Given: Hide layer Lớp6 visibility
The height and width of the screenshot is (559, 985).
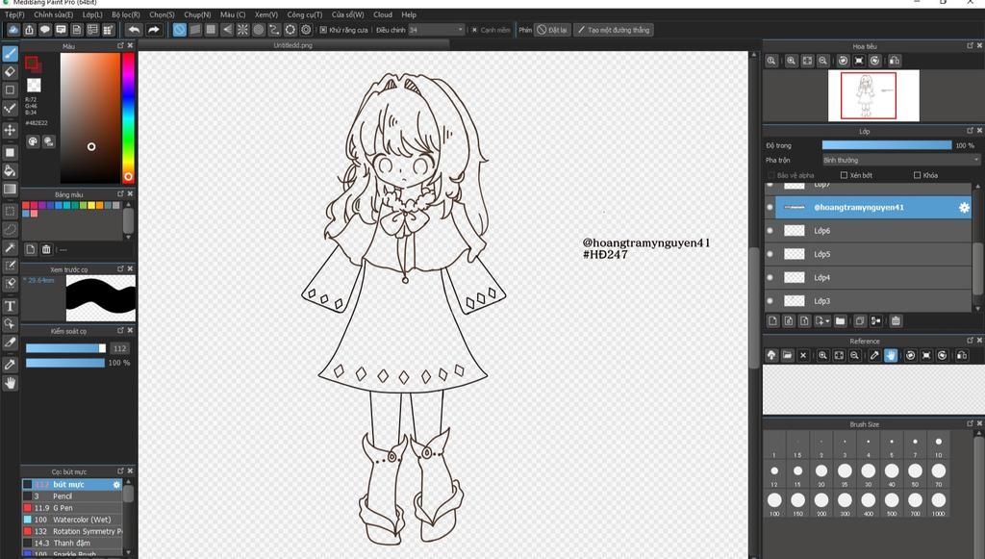Looking at the screenshot, I should [x=770, y=231].
